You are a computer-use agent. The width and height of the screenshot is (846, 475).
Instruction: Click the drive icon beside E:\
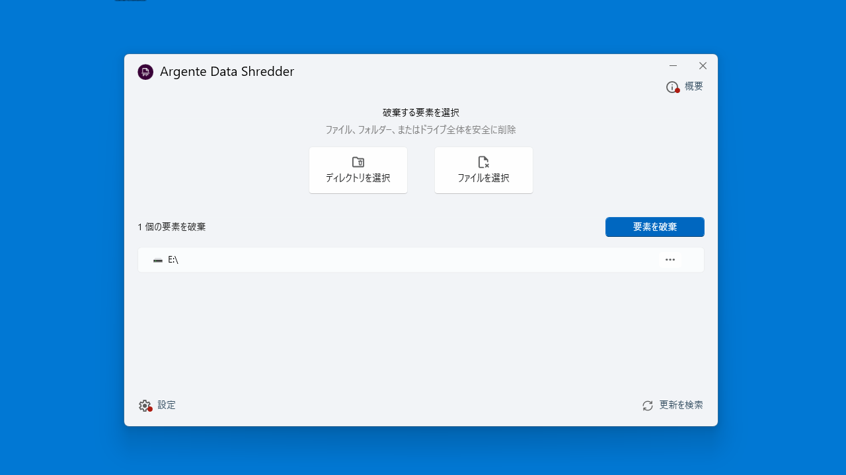pyautogui.click(x=158, y=260)
